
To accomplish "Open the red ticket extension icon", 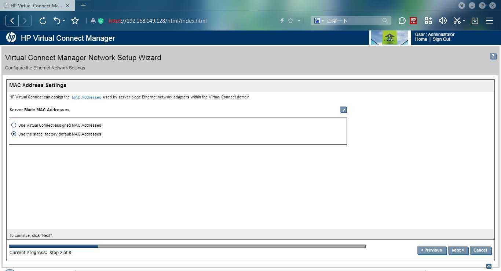I will pos(413,21).
